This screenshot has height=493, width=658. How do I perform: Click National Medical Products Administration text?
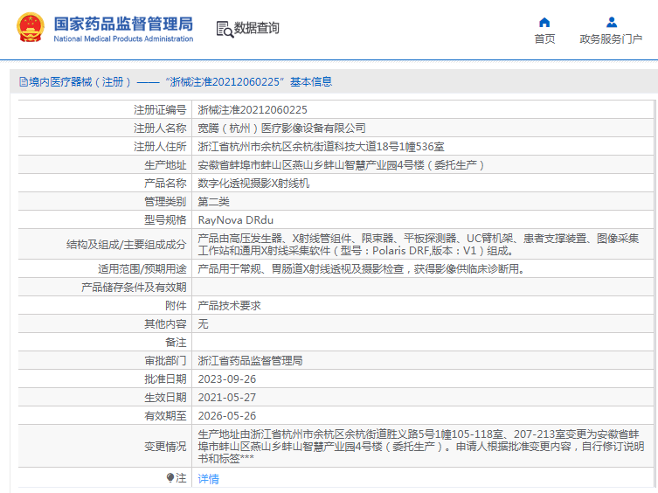coord(123,38)
